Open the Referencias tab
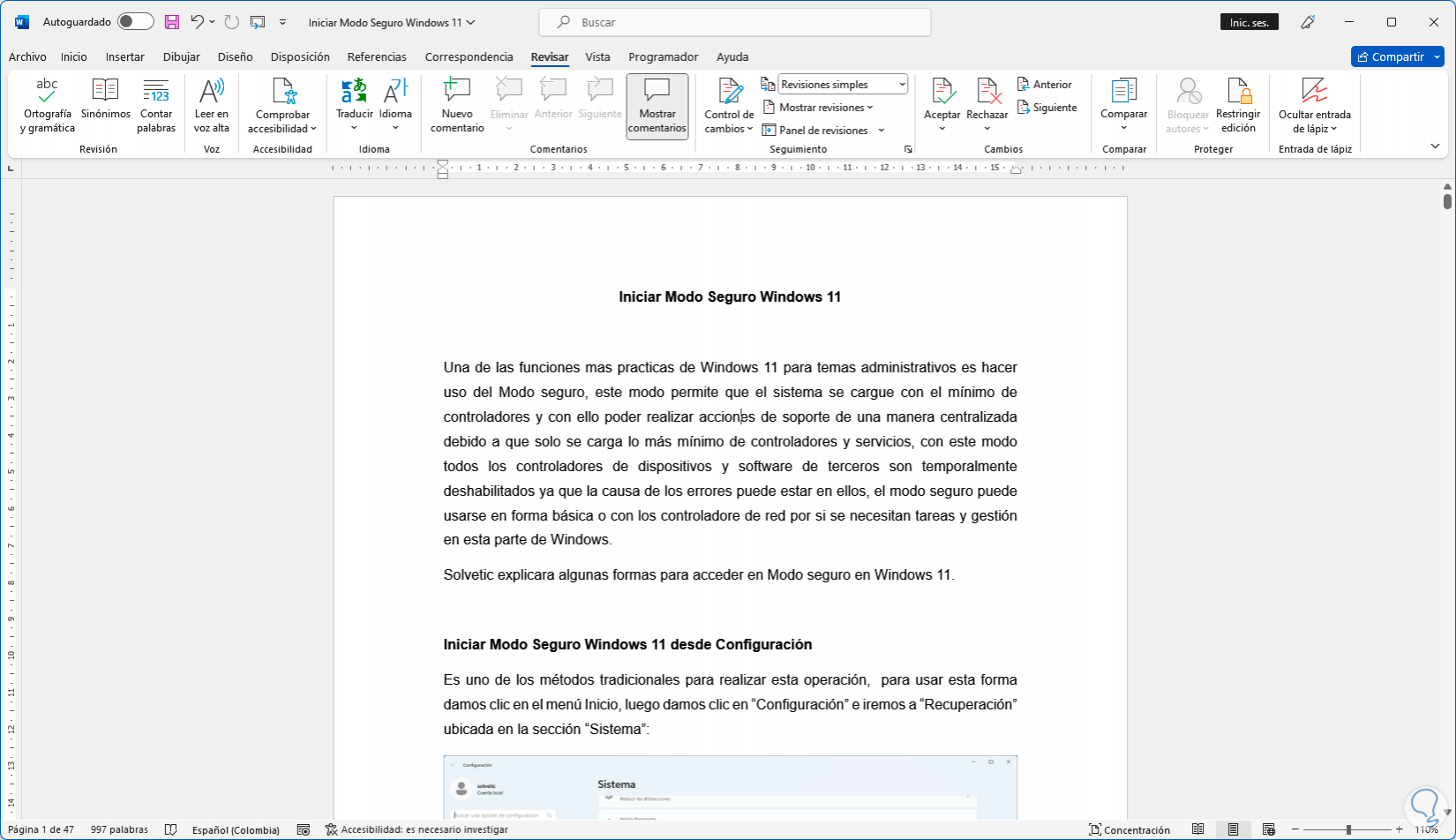This screenshot has height=840, width=1456. click(x=377, y=56)
